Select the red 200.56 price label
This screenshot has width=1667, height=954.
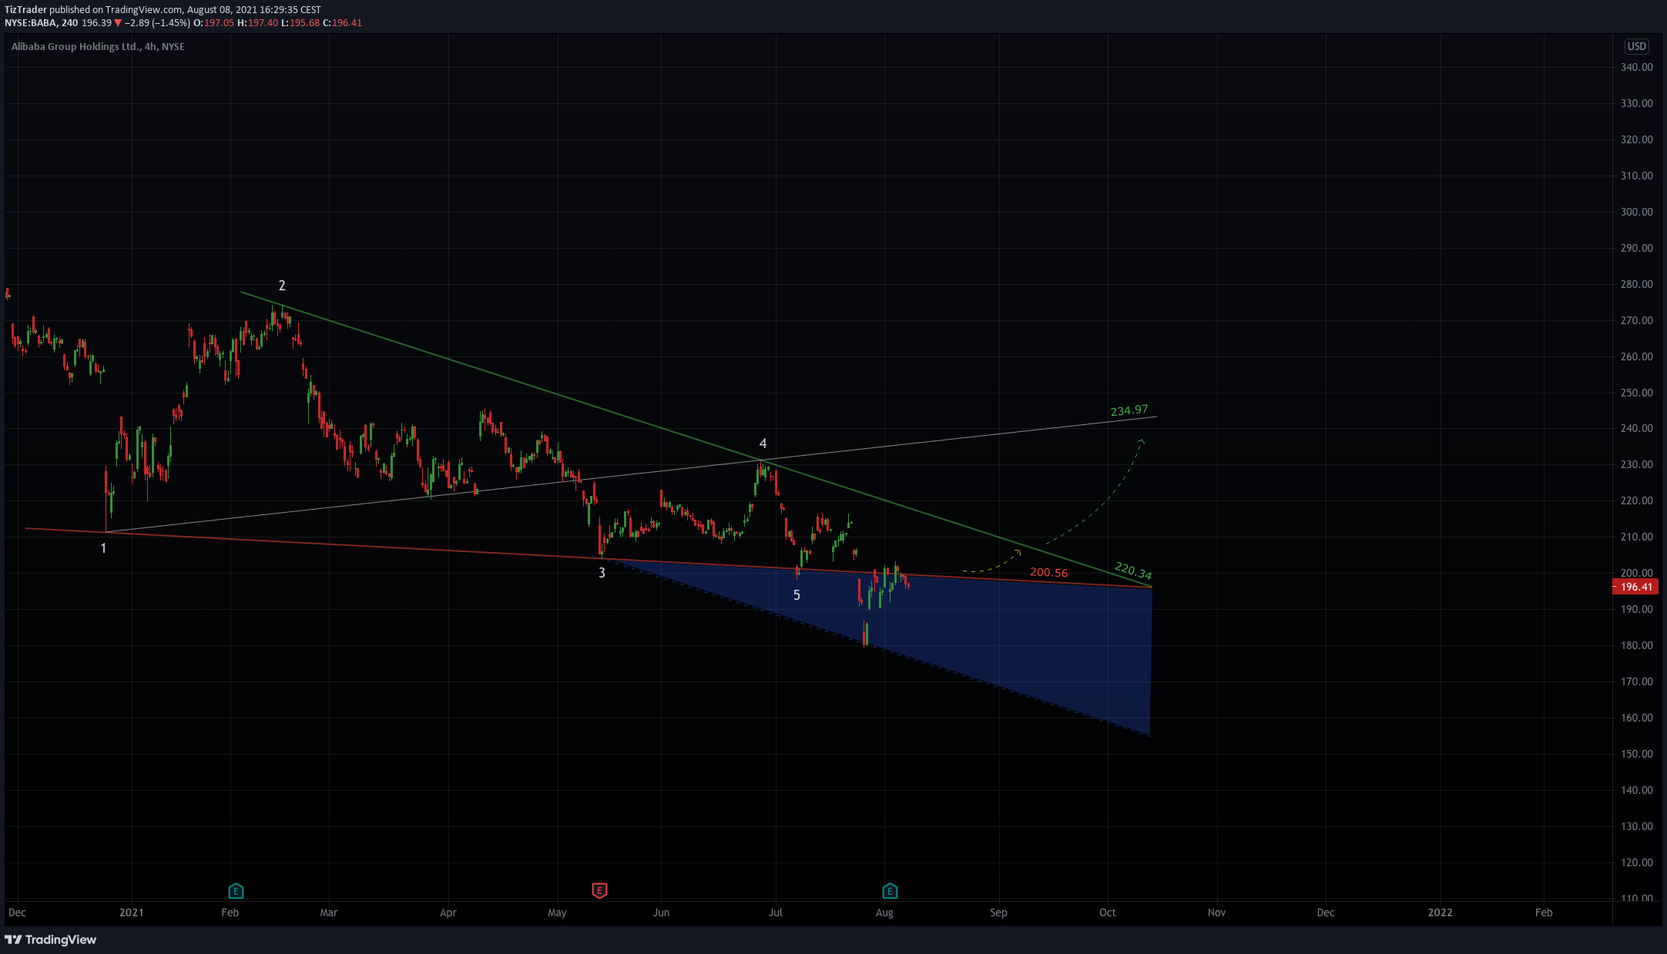1048,573
